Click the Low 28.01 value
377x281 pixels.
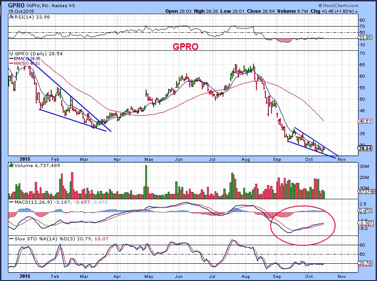[x=232, y=11]
